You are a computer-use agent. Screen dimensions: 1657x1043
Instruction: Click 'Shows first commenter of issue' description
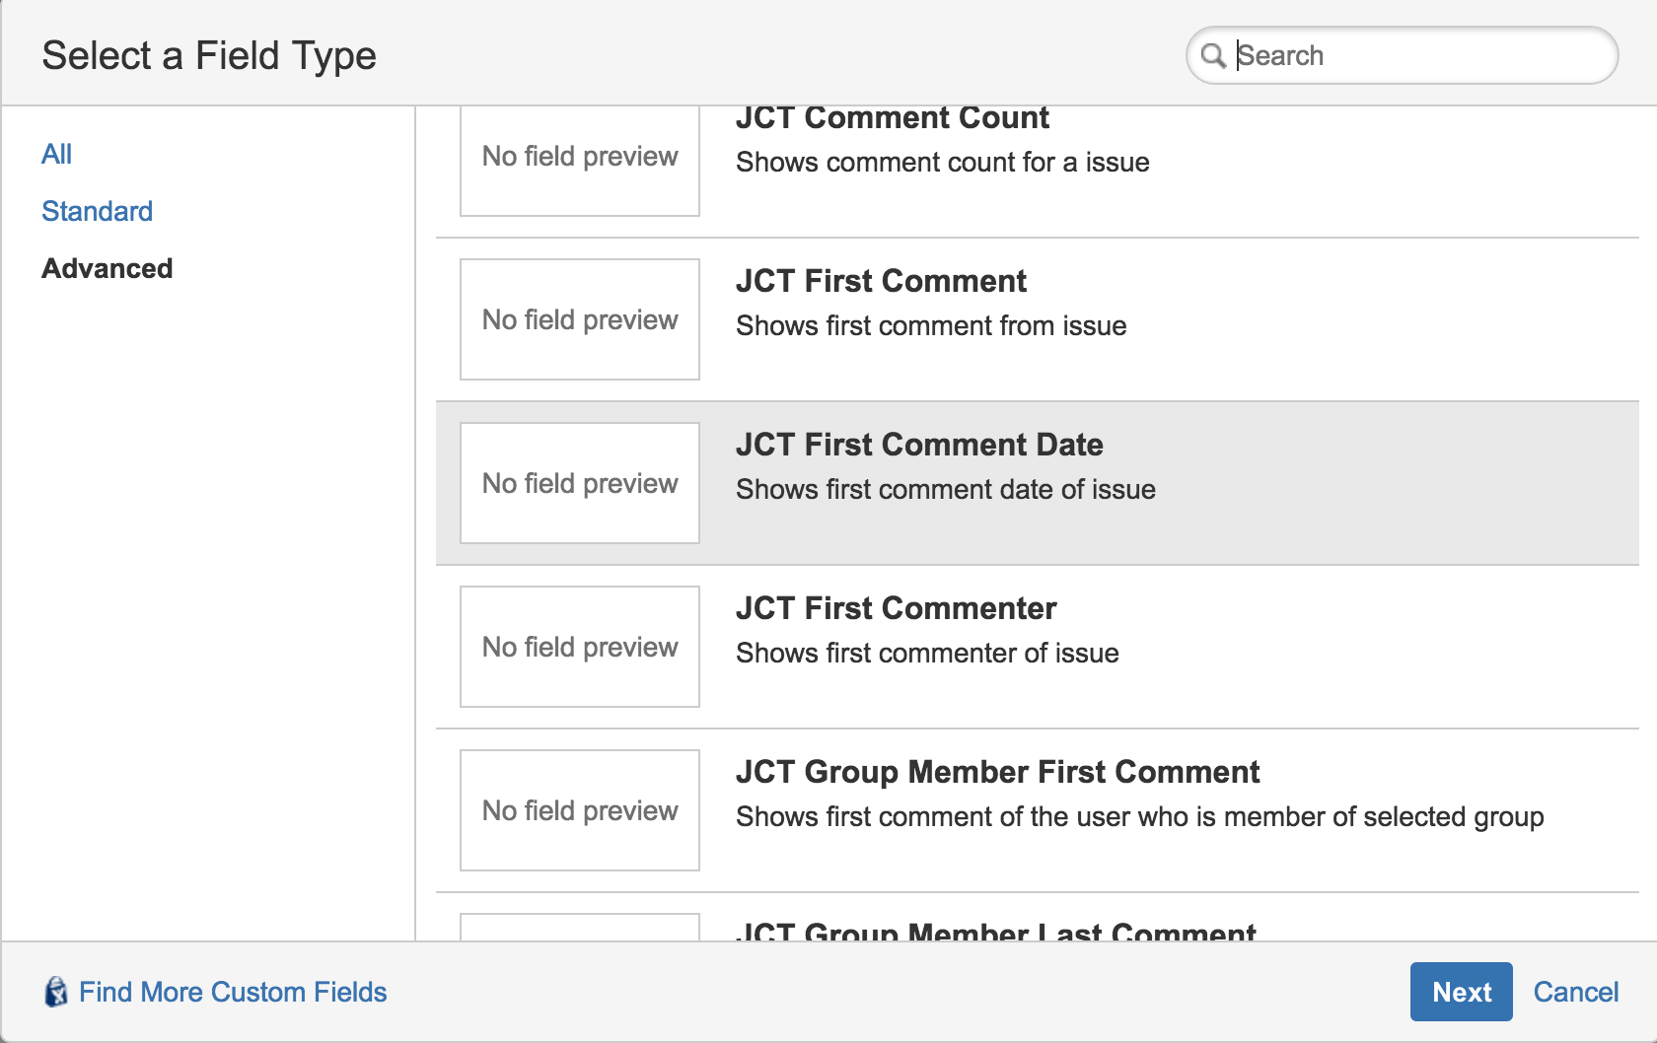point(927,653)
